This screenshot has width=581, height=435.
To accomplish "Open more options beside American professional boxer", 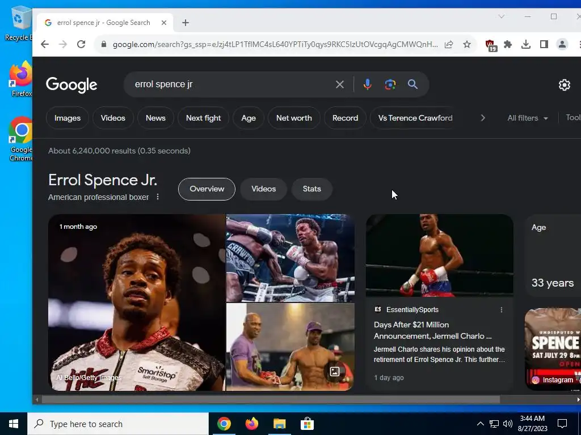I will coord(158,197).
